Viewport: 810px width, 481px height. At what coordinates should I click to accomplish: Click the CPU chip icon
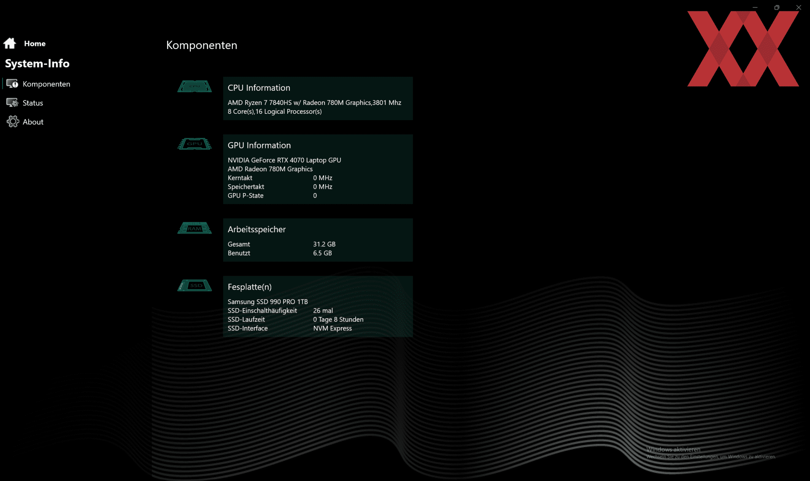click(194, 86)
